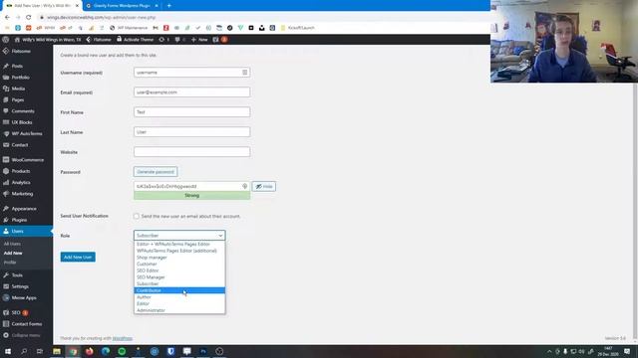Open updates icon in admin bar
The height and width of the screenshot is (358, 638).
click(x=163, y=40)
